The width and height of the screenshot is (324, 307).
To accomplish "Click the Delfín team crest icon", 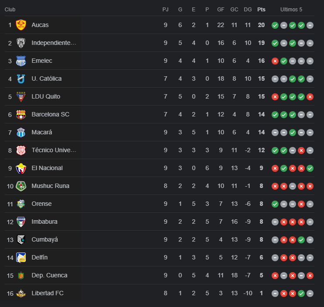I will click(21, 257).
